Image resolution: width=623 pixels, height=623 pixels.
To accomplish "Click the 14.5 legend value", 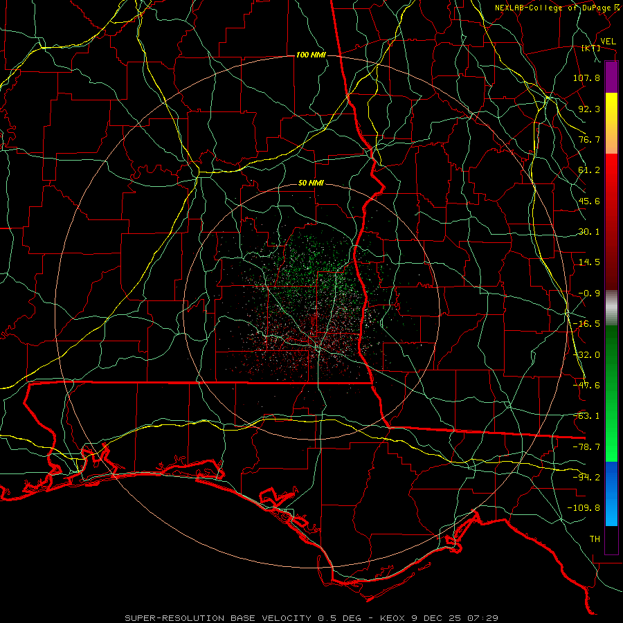I will [x=589, y=262].
